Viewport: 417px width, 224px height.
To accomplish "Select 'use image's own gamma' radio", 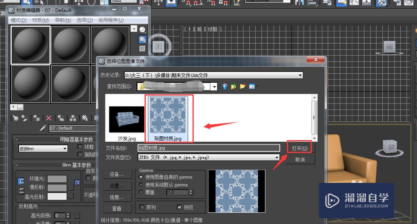I will point(141,177).
